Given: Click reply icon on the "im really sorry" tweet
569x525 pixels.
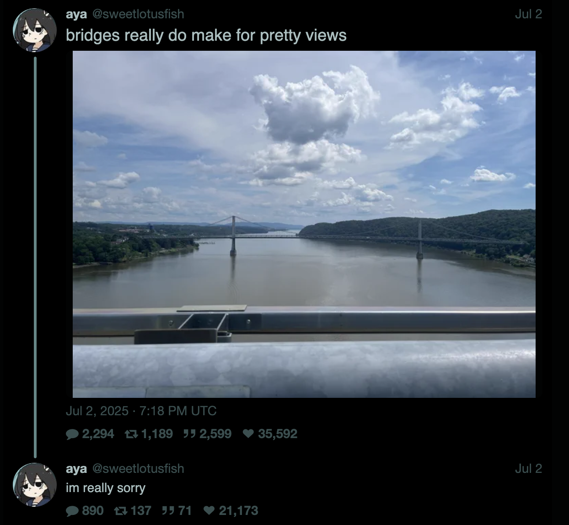Looking at the screenshot, I should (72, 510).
